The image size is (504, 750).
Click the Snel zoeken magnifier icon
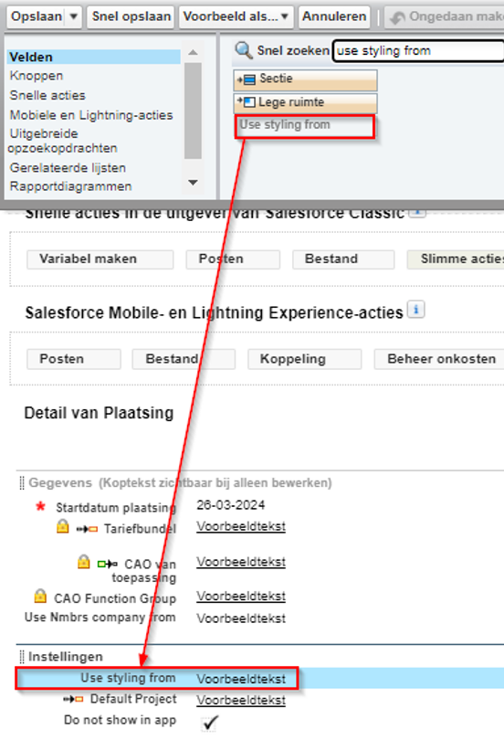click(244, 50)
